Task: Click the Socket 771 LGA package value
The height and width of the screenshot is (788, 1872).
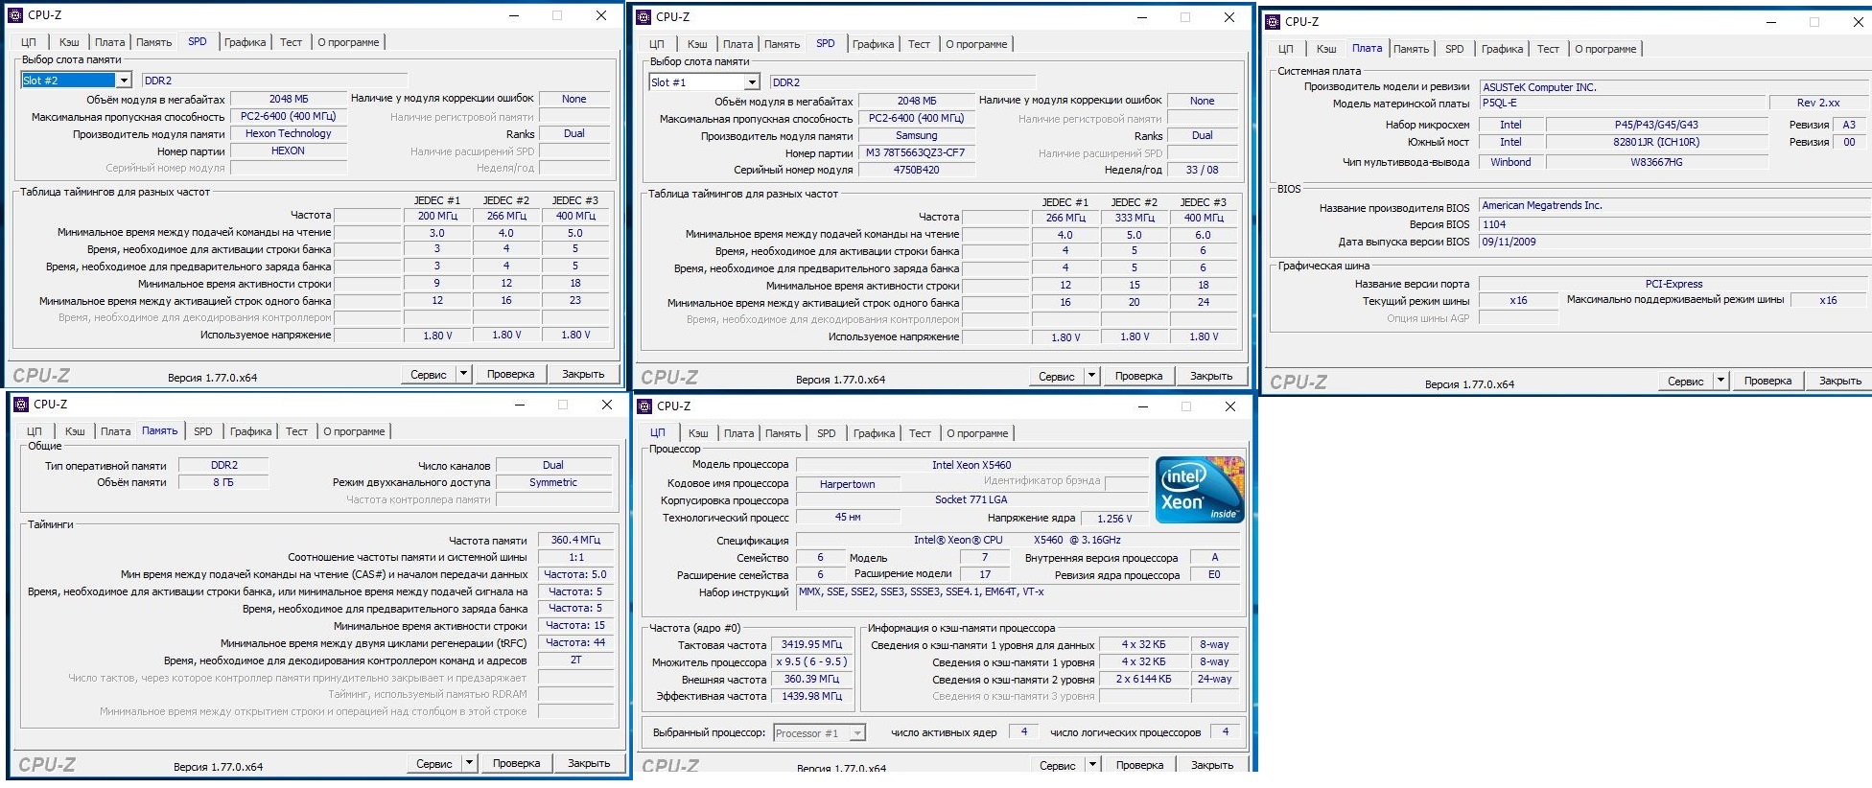Action: [971, 500]
